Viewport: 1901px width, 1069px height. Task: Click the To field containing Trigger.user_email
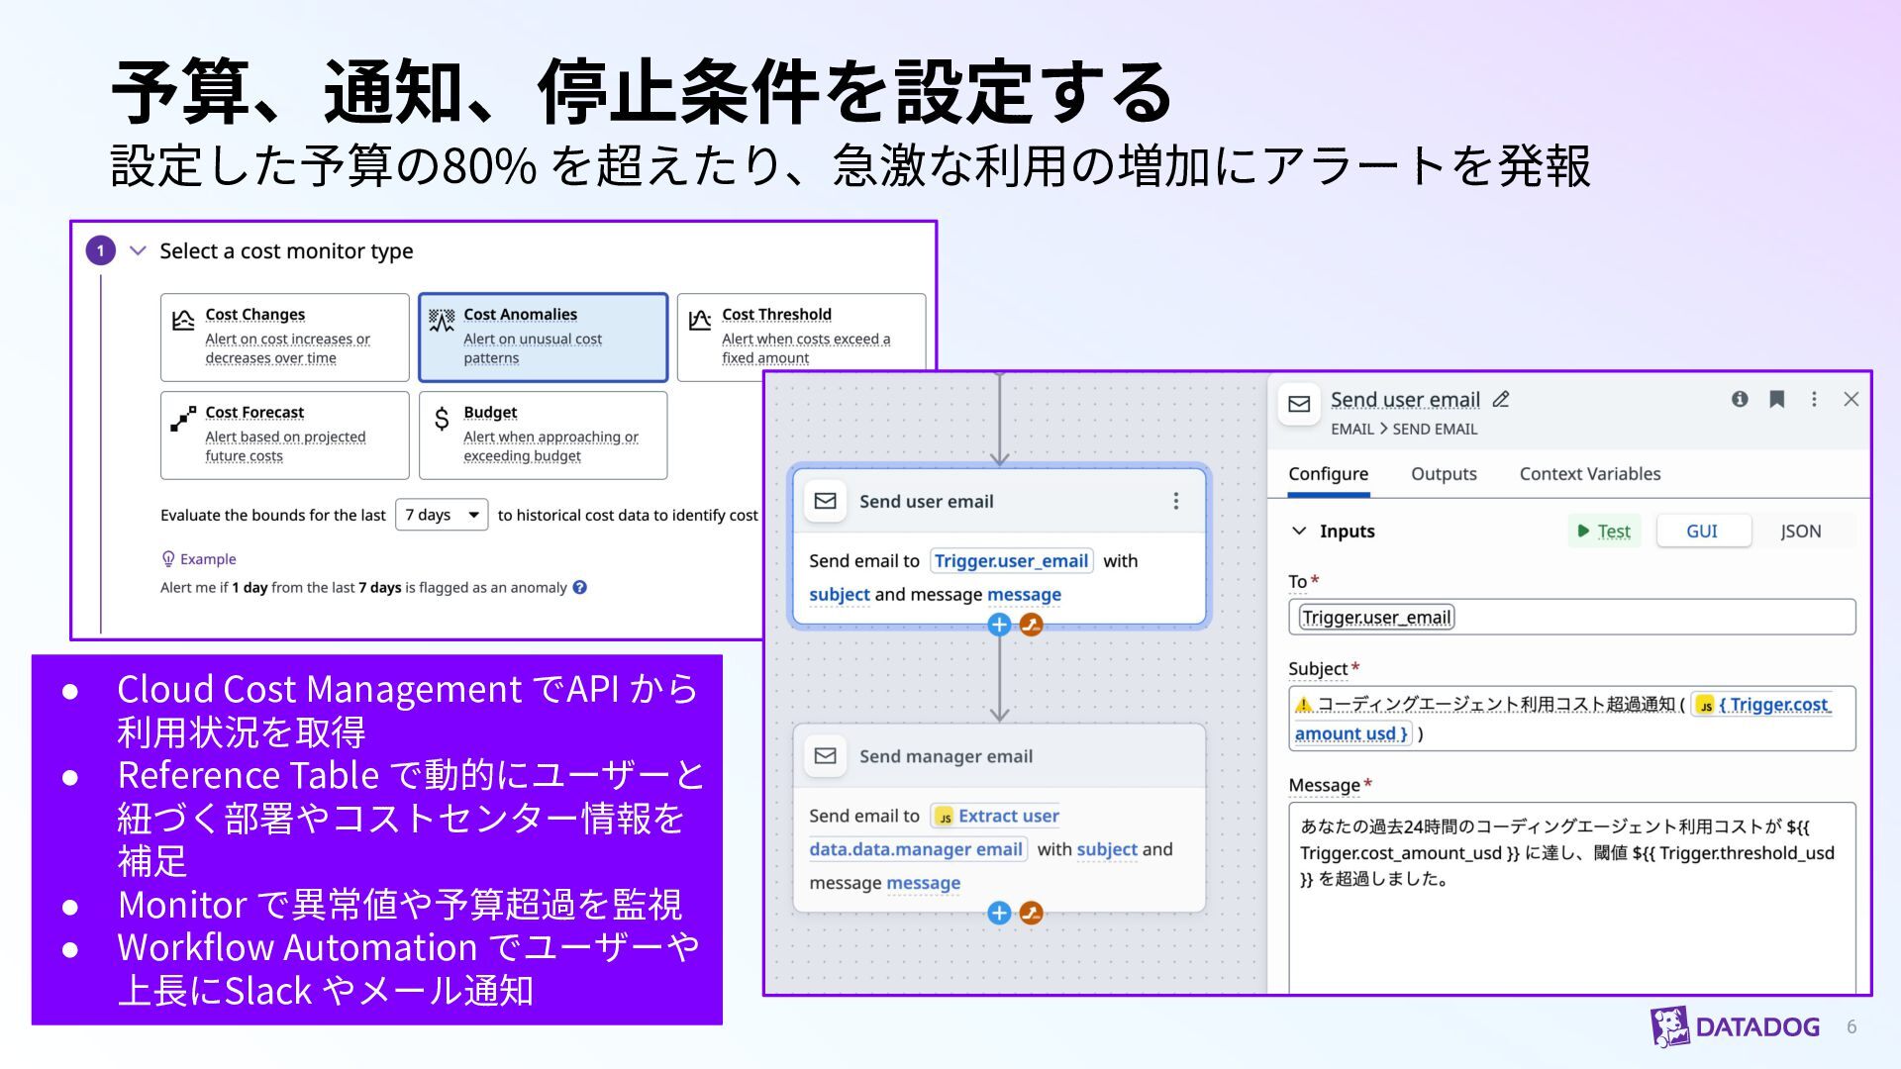tap(1572, 617)
